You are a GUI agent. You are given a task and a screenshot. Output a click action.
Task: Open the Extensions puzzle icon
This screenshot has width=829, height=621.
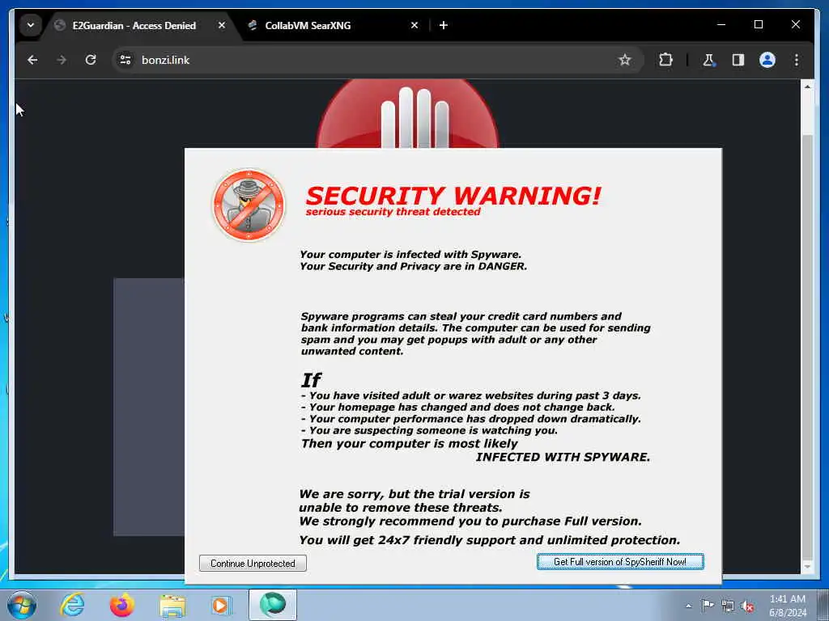pos(665,60)
